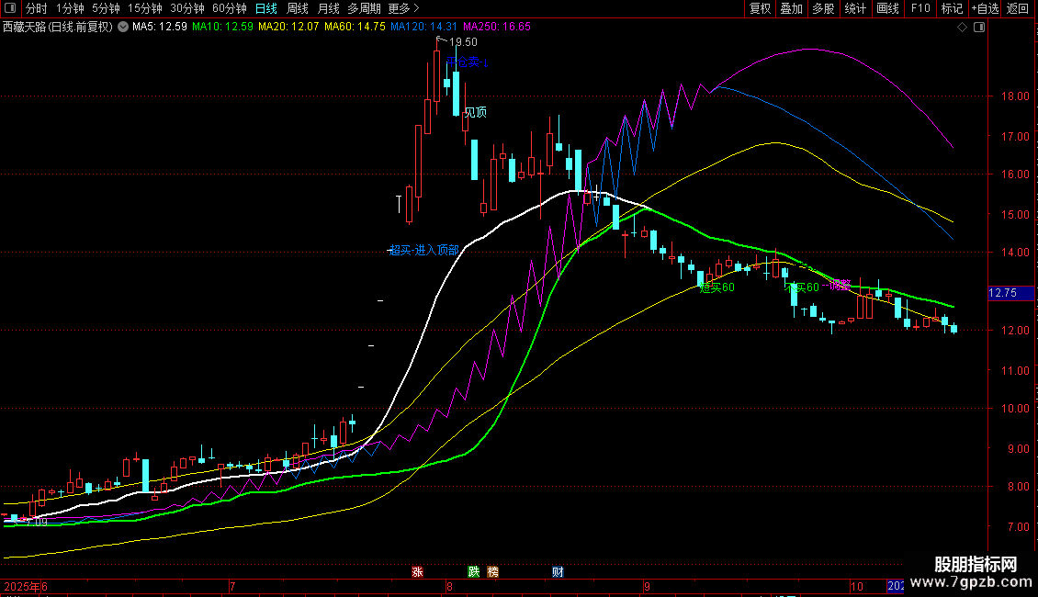
Task: Toggle the left sidebar panel icon
Action: point(10,8)
